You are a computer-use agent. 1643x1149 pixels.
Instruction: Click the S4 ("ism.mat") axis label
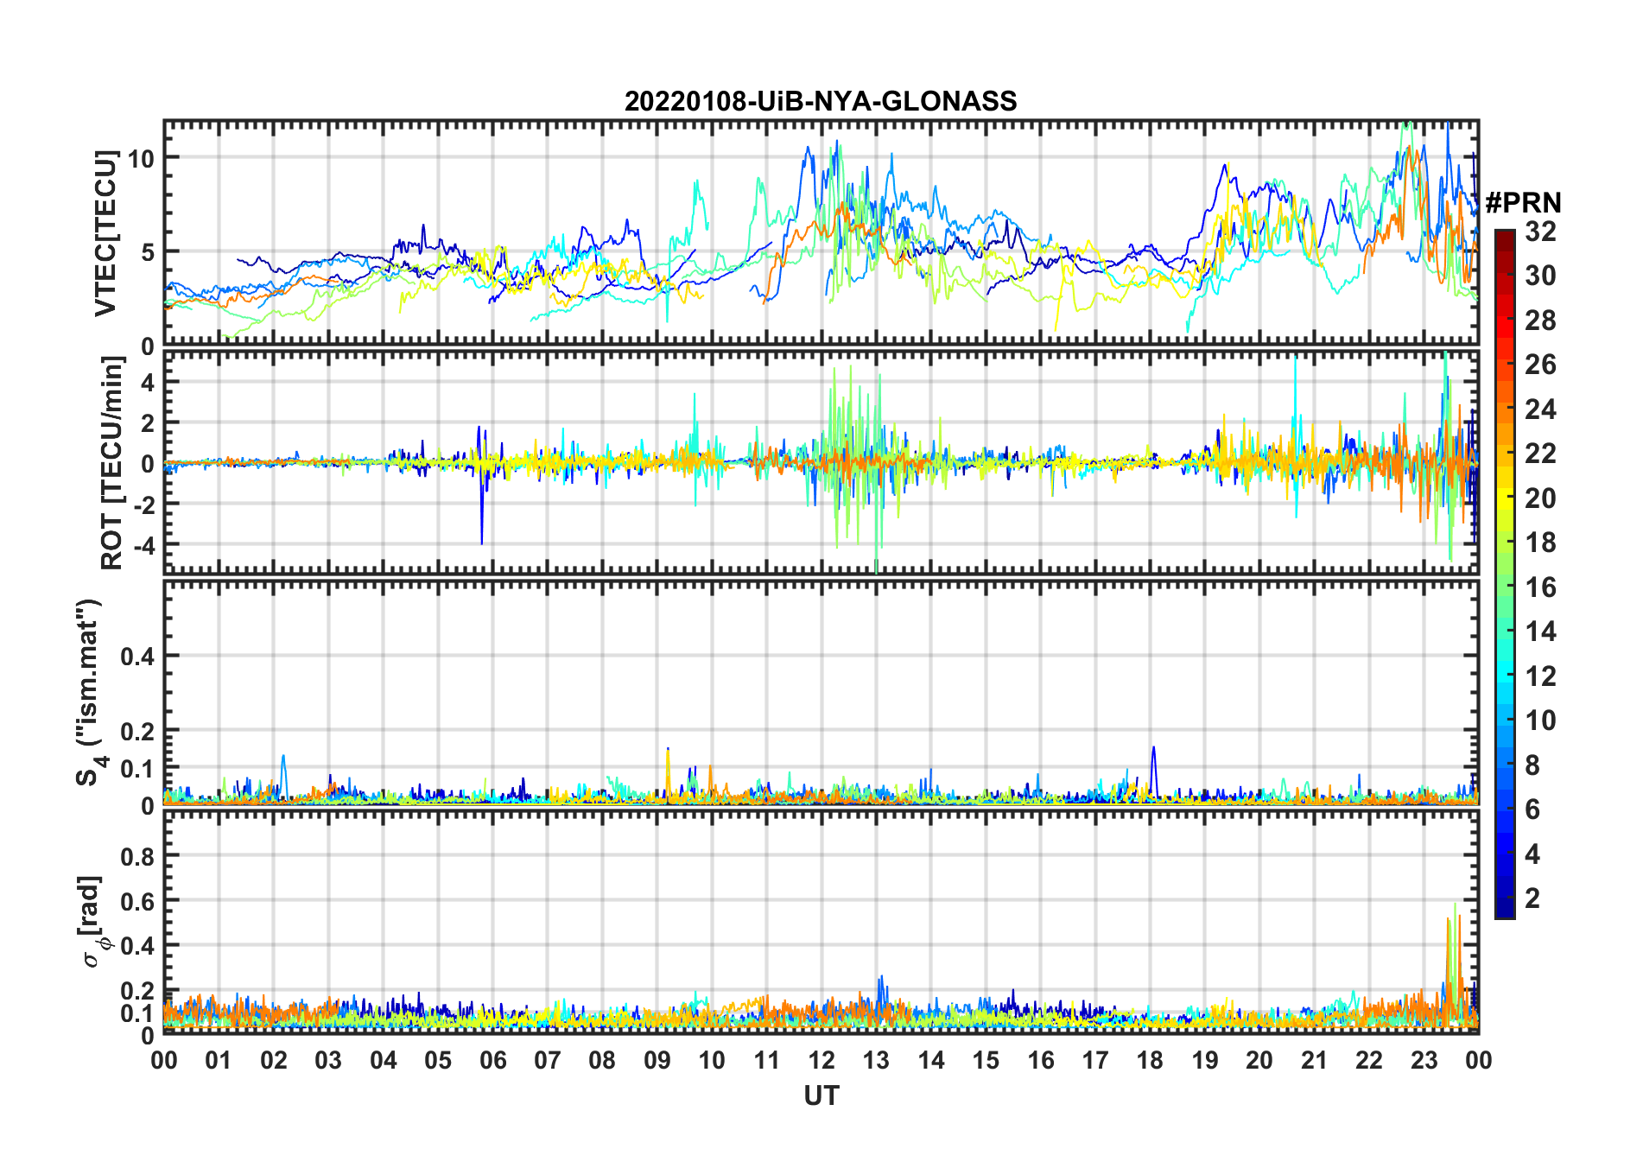(x=90, y=692)
